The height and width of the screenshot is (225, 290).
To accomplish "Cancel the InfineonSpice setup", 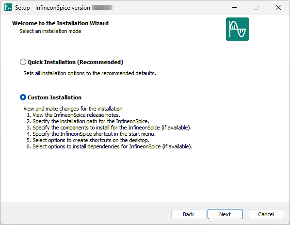I will [x=266, y=214].
